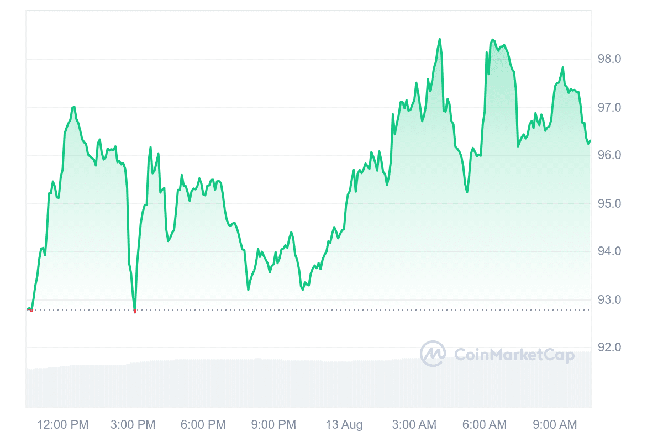Select the 12:00 PM time axis label
663x442 pixels.
62,425
